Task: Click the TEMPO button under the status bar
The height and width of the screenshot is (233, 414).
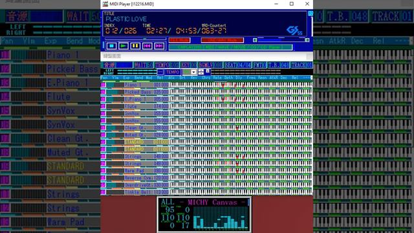Action: 173,72
